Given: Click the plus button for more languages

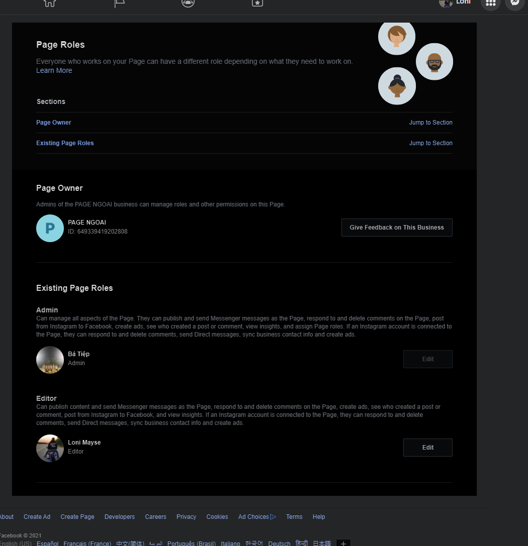Looking at the screenshot, I should click(x=343, y=543).
